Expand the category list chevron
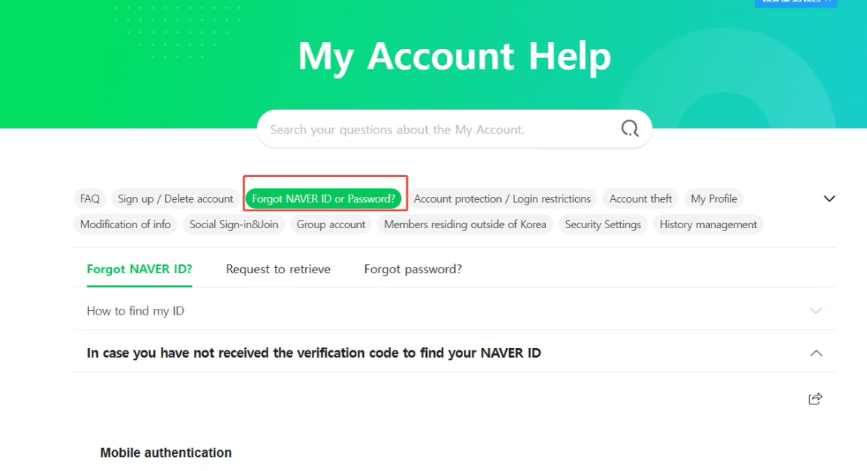This screenshot has width=867, height=471. click(829, 198)
